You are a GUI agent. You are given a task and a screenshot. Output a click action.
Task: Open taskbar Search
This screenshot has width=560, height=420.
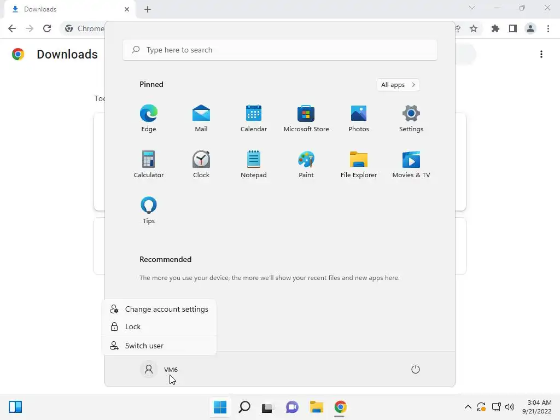[x=244, y=407]
